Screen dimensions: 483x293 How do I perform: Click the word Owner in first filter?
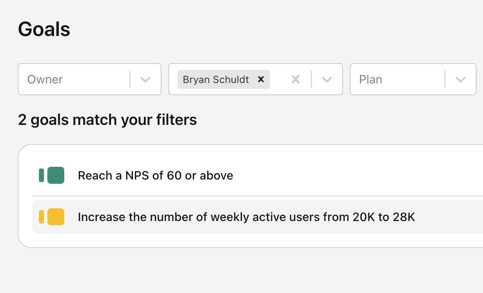(45, 79)
